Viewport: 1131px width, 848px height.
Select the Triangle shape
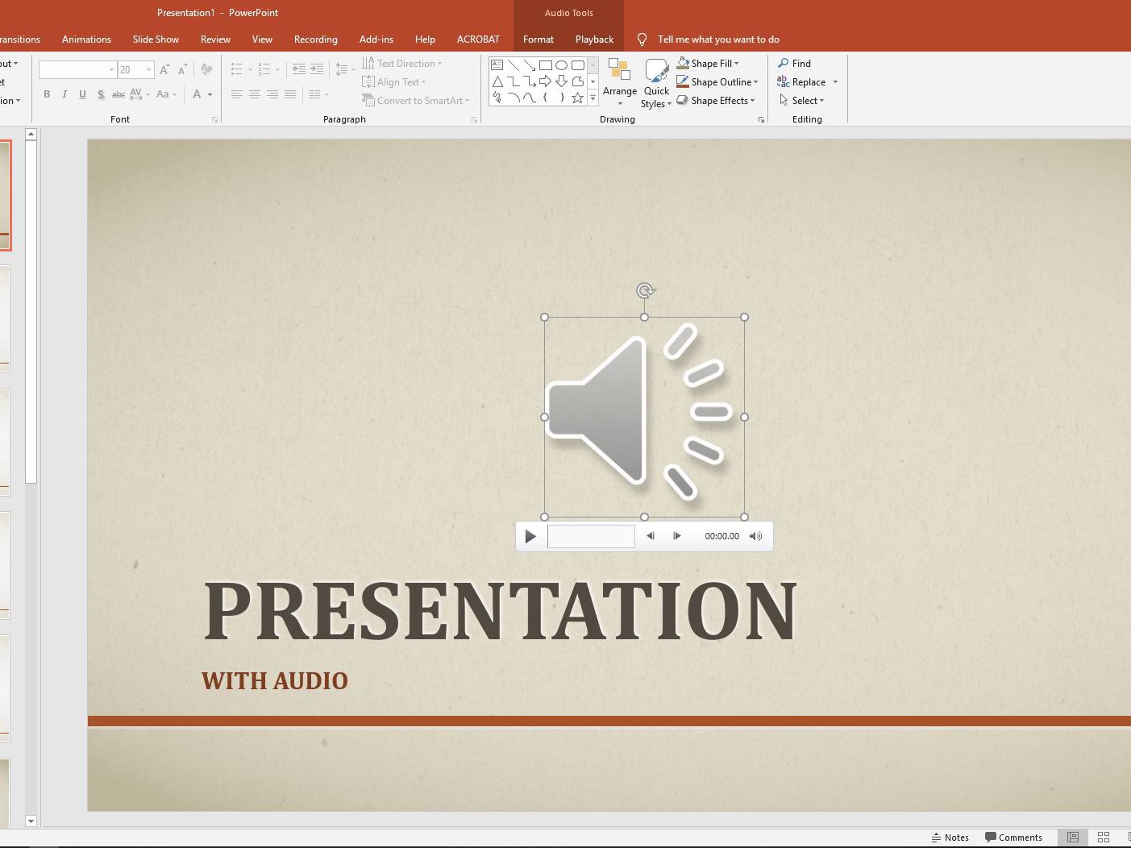[497, 81]
